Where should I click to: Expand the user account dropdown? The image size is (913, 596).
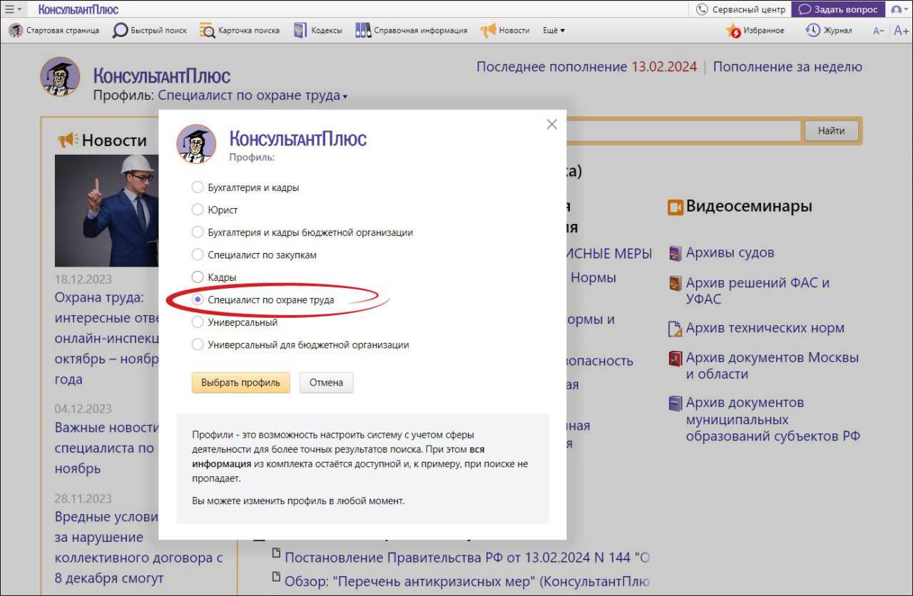click(899, 9)
